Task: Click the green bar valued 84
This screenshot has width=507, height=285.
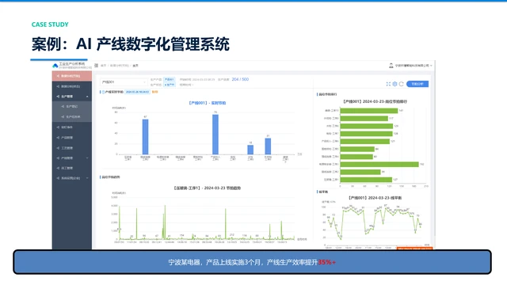Action: [357, 149]
